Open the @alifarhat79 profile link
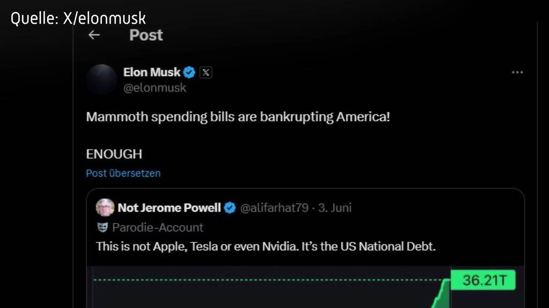This screenshot has width=549, height=308. (x=274, y=207)
